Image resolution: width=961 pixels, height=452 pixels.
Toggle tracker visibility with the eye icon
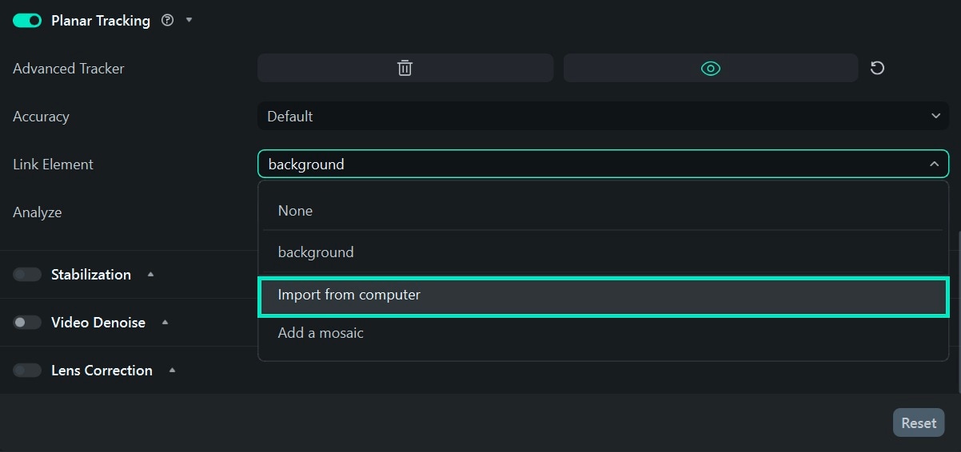pyautogui.click(x=710, y=69)
